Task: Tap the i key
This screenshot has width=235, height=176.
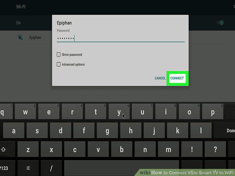Action: pos(166,112)
